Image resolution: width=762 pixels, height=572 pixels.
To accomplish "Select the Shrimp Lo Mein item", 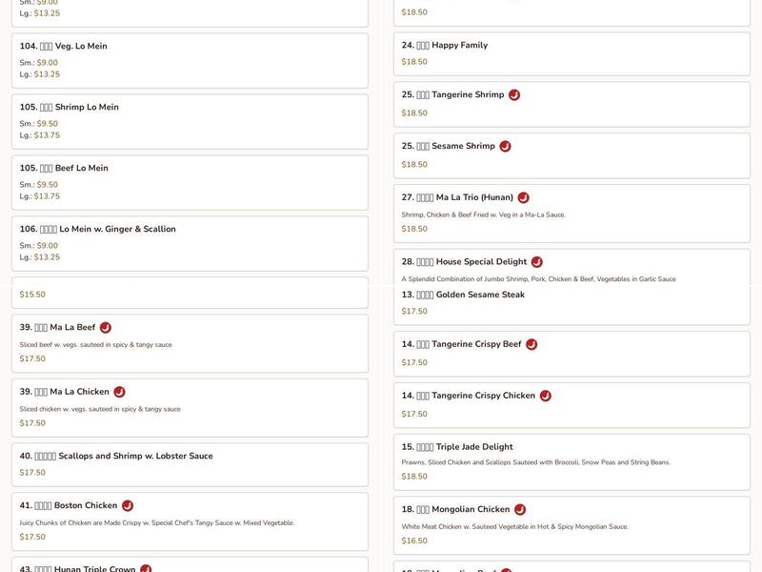I will tap(87, 108).
